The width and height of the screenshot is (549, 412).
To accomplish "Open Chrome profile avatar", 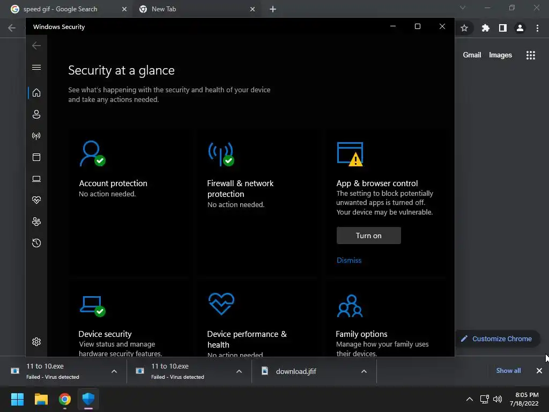I will (x=520, y=28).
